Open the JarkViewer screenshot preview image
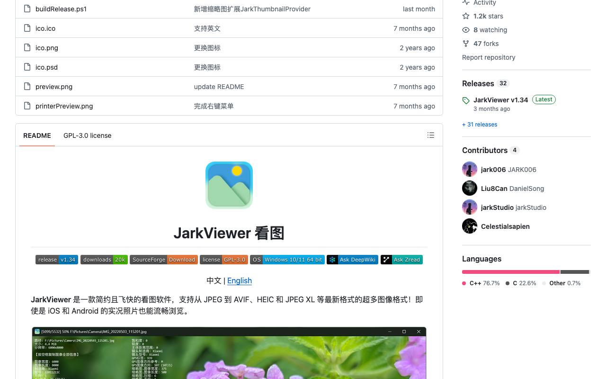The width and height of the screenshot is (606, 379). pyautogui.click(x=229, y=353)
